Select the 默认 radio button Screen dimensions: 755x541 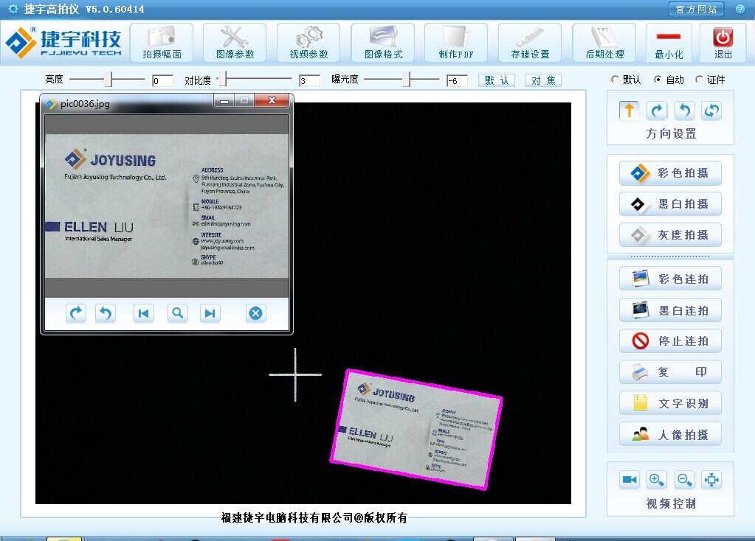[x=615, y=80]
